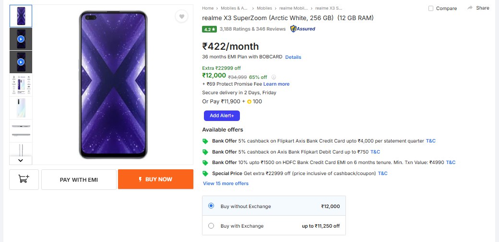Viewport: 499px width, 242px height.
Task: Click the Assured badge icon
Action: [303, 29]
